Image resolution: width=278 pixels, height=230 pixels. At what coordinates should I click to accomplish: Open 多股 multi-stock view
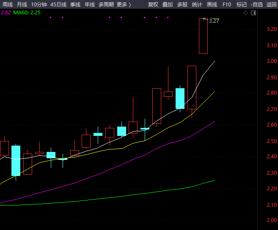click(x=182, y=4)
